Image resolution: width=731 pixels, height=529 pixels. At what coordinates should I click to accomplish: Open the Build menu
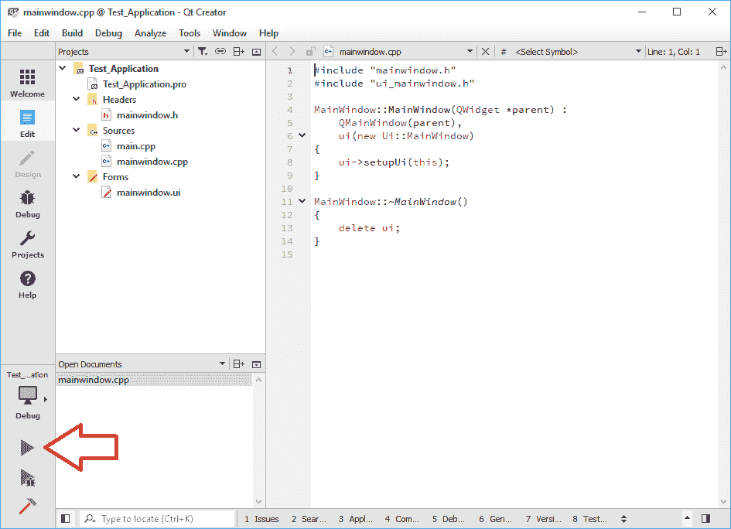point(72,33)
